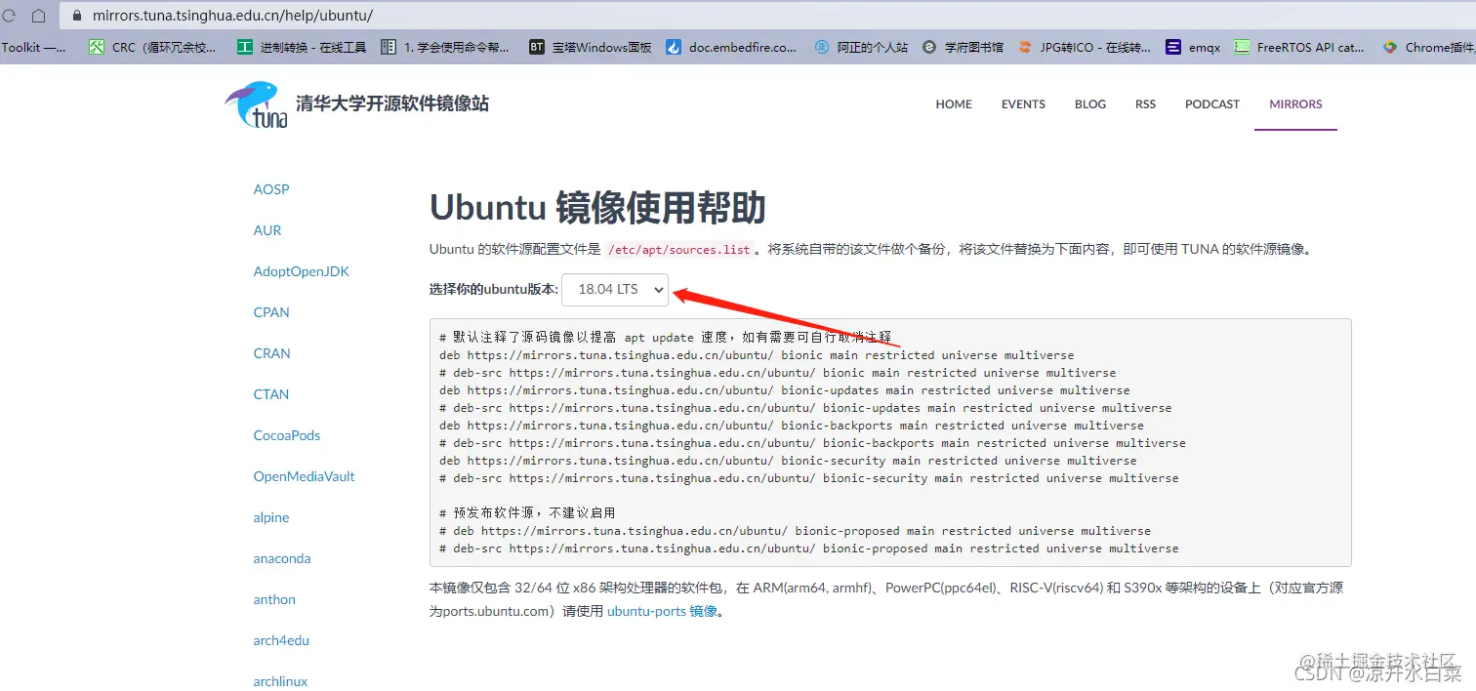This screenshot has width=1476, height=691.
Task: Click the '# deb-src bionic-security' line
Action: coord(809,478)
